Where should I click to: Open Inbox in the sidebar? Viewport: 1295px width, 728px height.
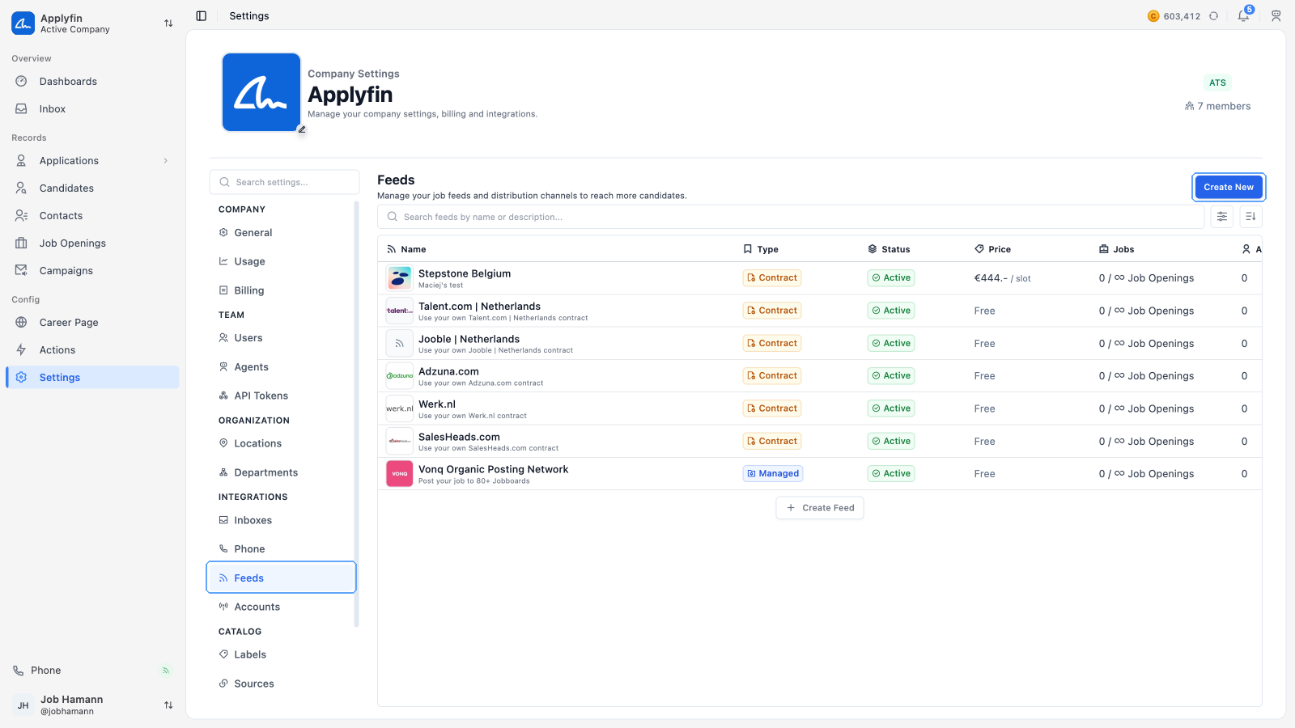pos(92,109)
